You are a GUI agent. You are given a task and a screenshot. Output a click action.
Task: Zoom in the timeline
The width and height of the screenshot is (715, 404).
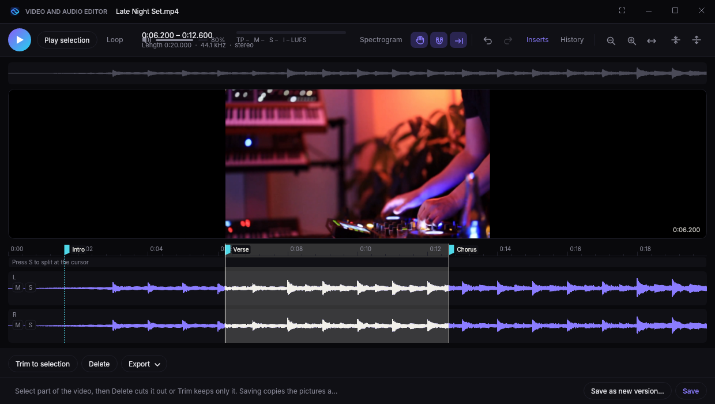click(631, 40)
